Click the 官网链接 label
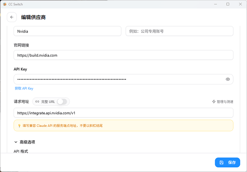 coord(21,45)
